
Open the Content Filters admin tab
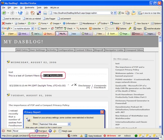point(84,50)
